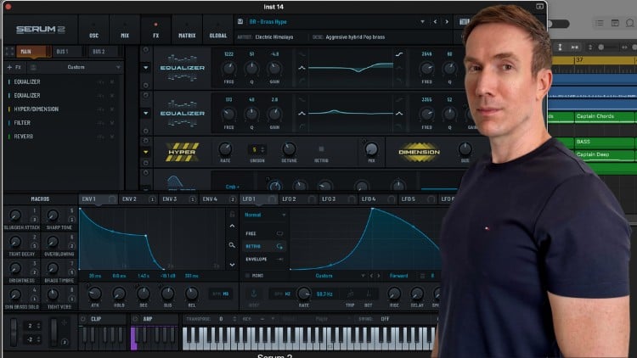This screenshot has height=358, width=637.
Task: Select the LFO RETRIG trigger mode
Action: pyautogui.click(x=264, y=246)
